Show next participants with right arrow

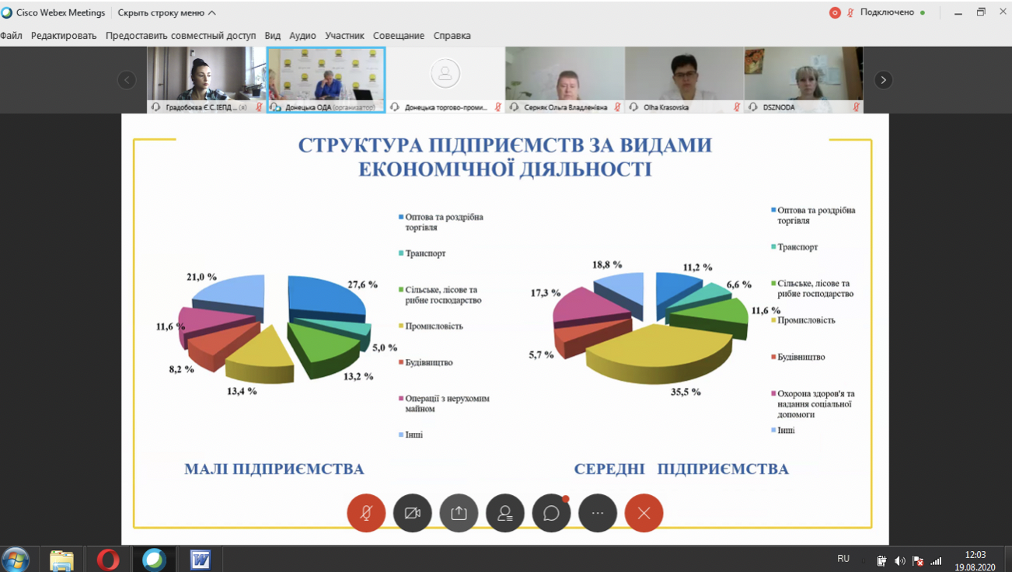point(883,80)
